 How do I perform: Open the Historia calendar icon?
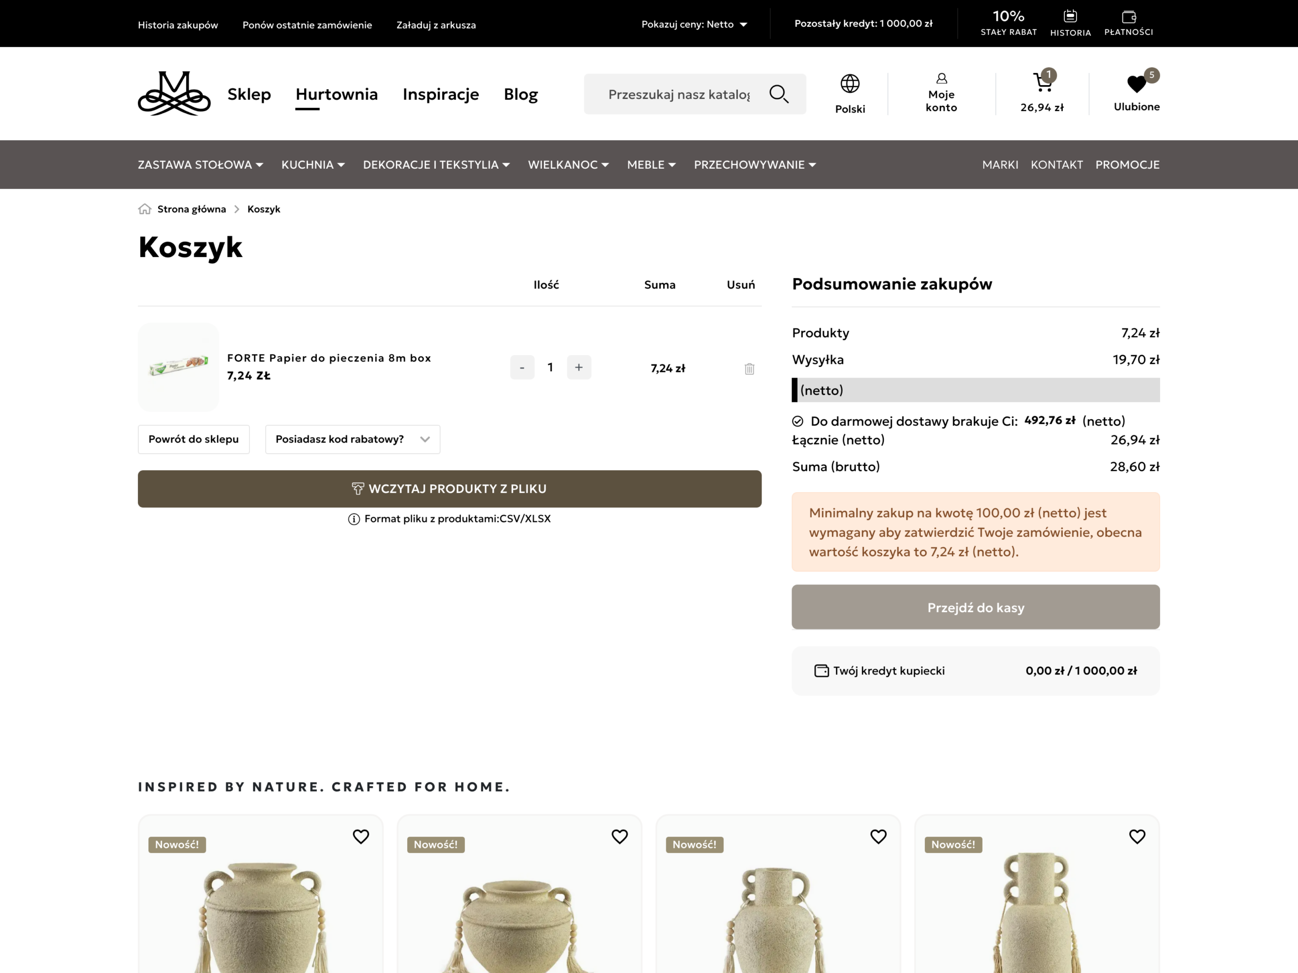point(1070,16)
